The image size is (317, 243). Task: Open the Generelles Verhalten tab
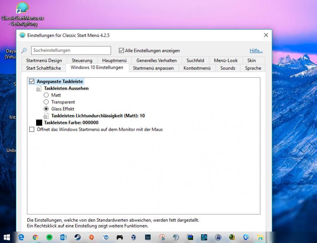pyautogui.click(x=156, y=60)
